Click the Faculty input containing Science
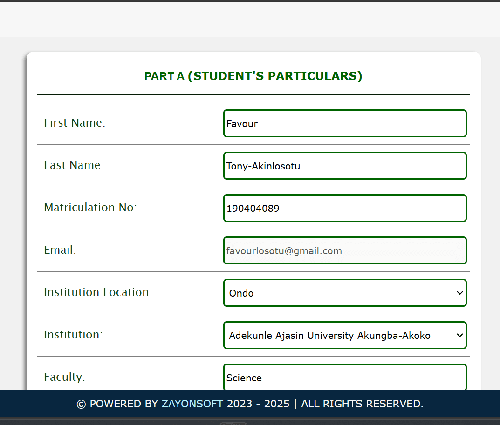This screenshot has width=500, height=425. (x=345, y=378)
